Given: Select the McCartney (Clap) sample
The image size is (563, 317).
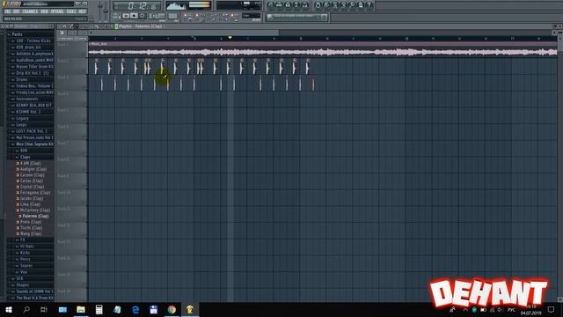Looking at the screenshot, I should point(35,210).
